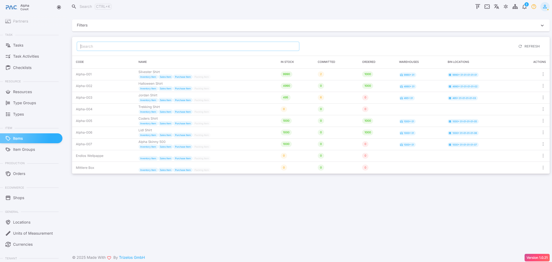The width and height of the screenshot is (552, 262).
Task: Expand the Filters panel chevron
Action: coord(542,26)
